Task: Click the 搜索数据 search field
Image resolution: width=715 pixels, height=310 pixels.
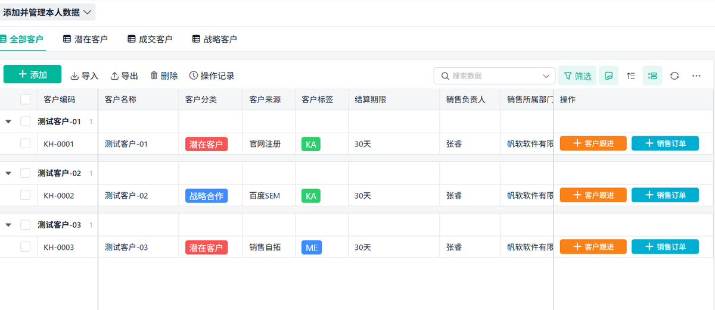Action: click(x=495, y=76)
